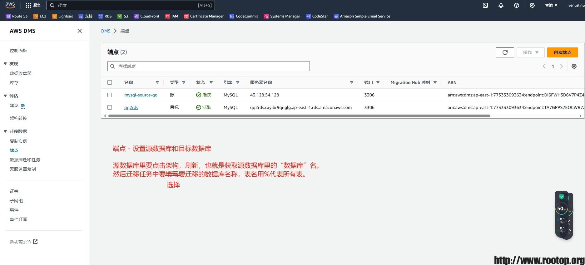Focus the top AWS search box
585x265 pixels.
(x=131, y=5)
